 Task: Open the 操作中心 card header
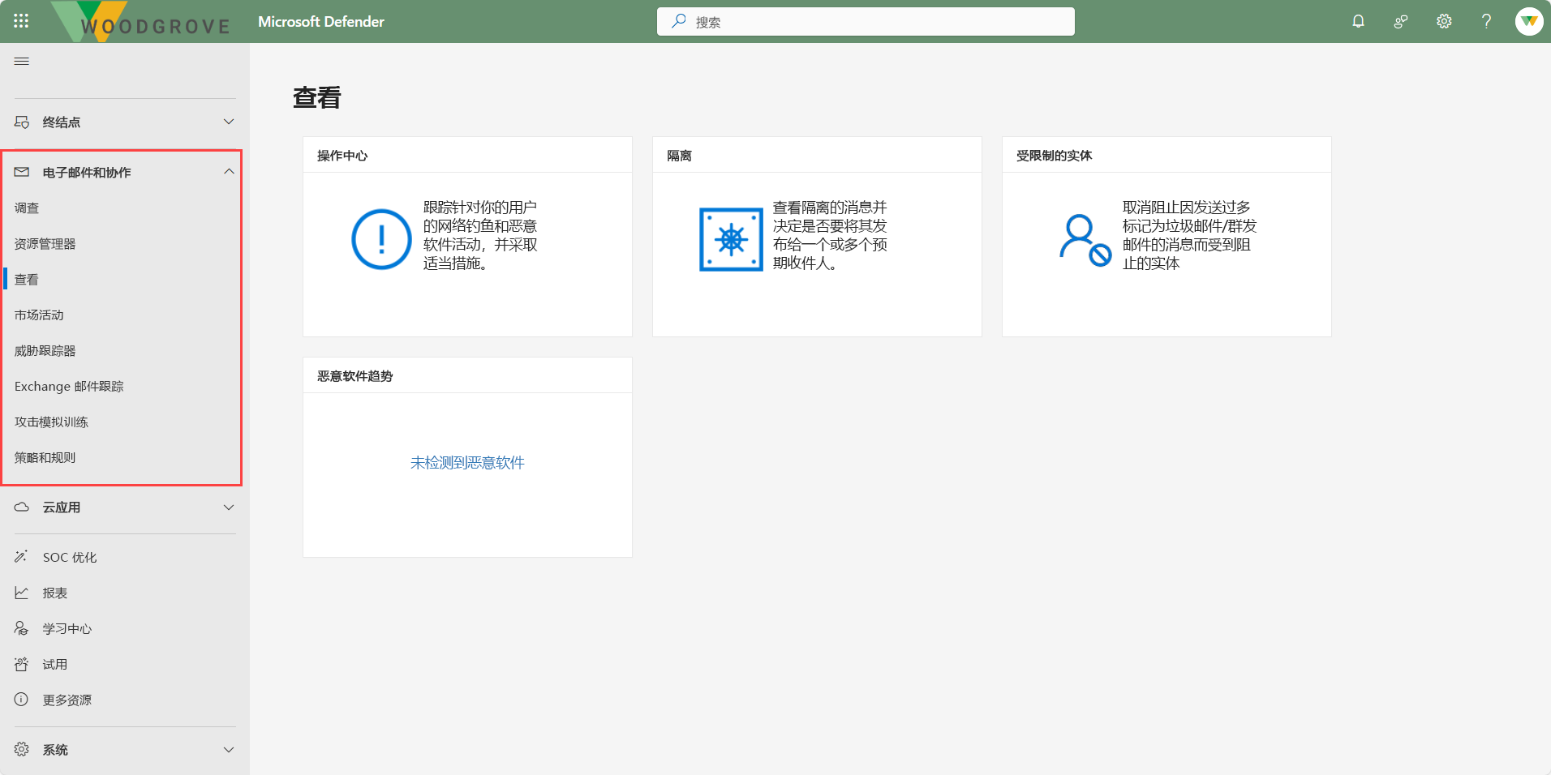467,155
